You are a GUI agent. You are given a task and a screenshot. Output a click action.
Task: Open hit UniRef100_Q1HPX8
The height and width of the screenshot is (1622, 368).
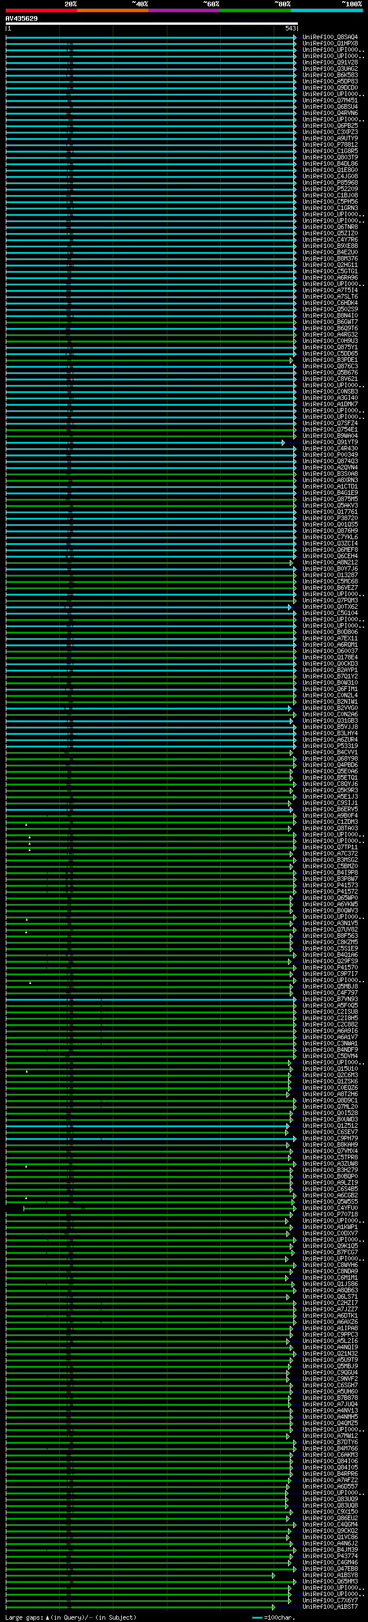330,44
